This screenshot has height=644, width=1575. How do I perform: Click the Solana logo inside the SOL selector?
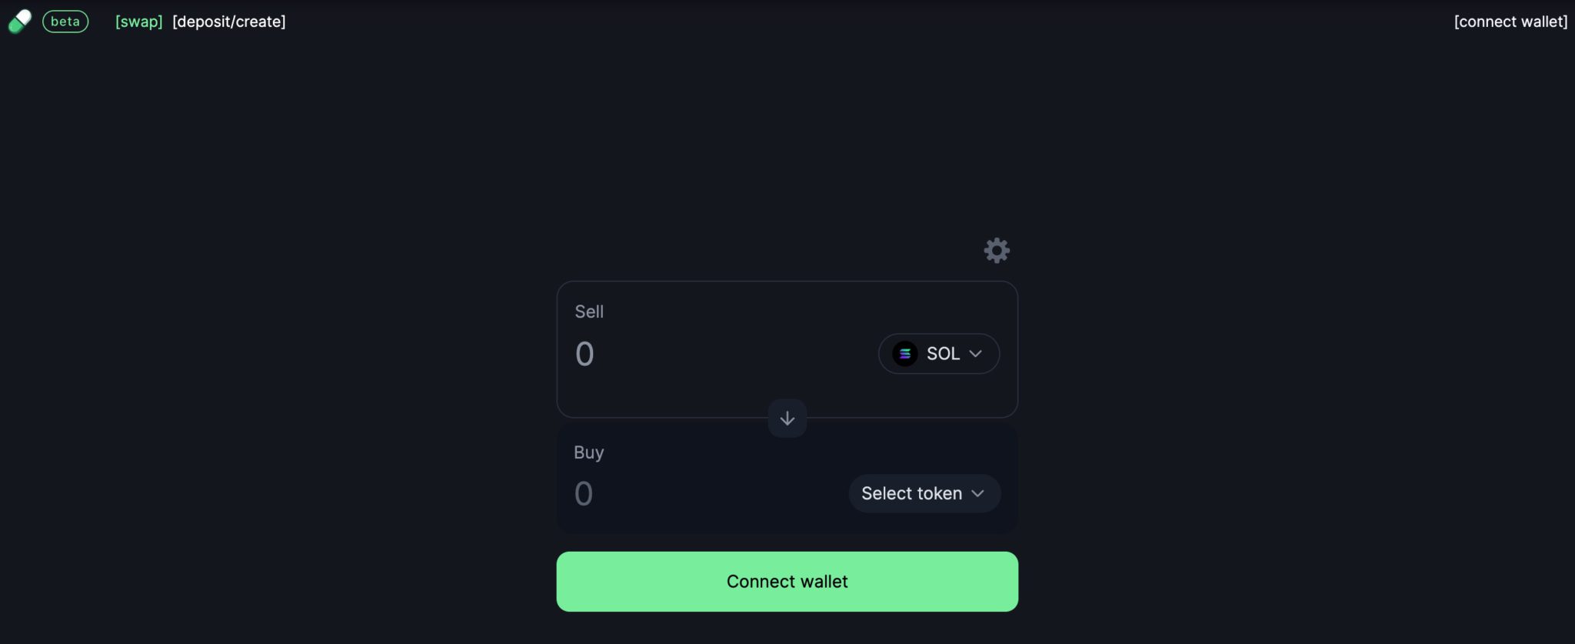tap(904, 354)
